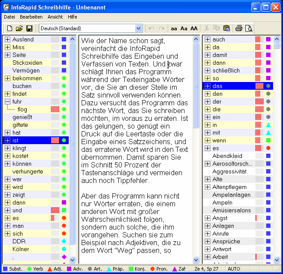Expand the 'können' entry in the left list
The image size is (283, 274).
[x=7, y=164]
